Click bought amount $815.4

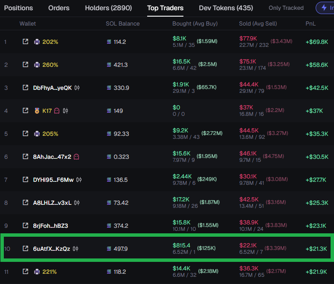click(181, 245)
